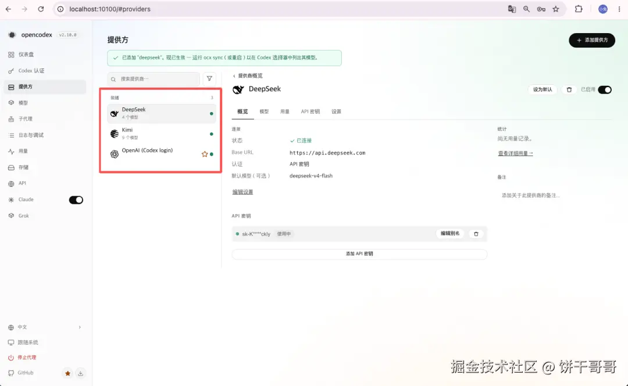Image resolution: width=628 pixels, height=386 pixels.
Task: Open the password key icon
Action: tap(541, 9)
